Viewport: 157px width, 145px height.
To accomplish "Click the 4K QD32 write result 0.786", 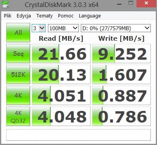I will coord(121,116).
